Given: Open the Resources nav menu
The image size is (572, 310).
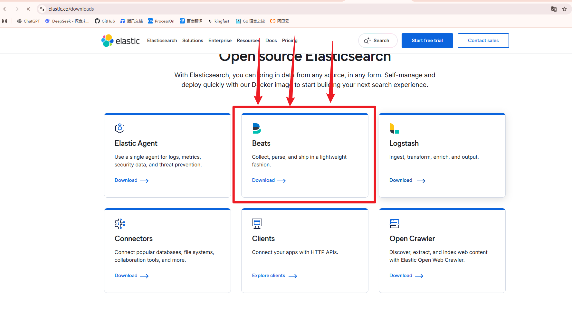Looking at the screenshot, I should tap(248, 41).
